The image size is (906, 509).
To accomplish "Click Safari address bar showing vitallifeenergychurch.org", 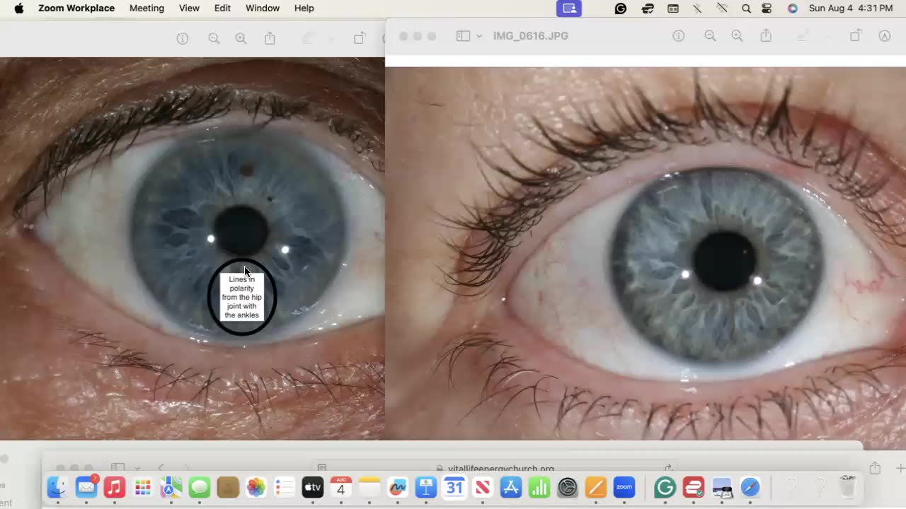I will click(x=495, y=468).
